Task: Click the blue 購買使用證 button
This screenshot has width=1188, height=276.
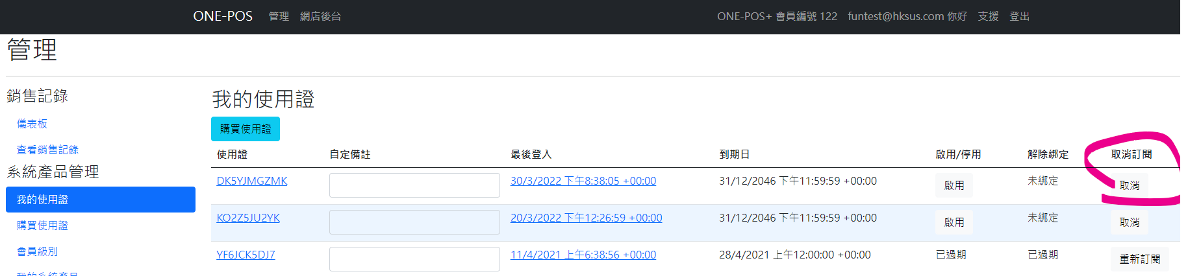Action: (246, 129)
